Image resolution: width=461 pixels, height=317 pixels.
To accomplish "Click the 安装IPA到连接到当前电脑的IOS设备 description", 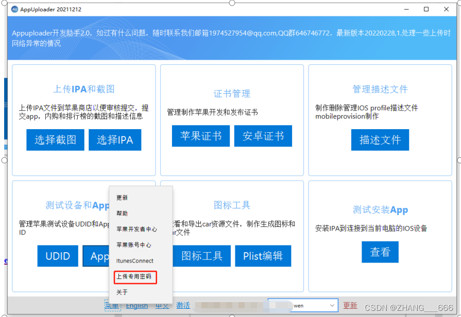I will tap(371, 228).
